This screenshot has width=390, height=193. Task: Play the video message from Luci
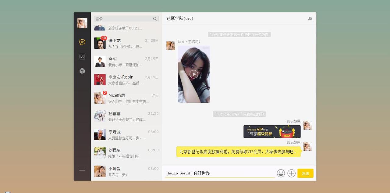pos(194,74)
